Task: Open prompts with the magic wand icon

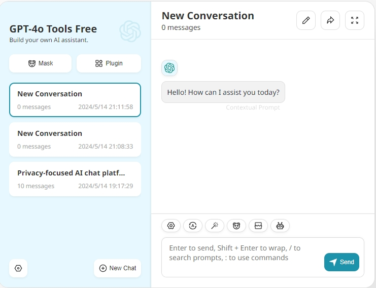Action: pos(215,226)
